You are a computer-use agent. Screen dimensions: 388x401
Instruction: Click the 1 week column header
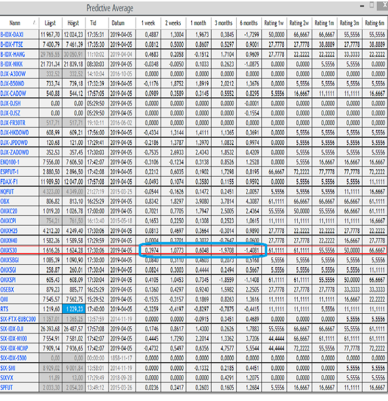(148, 23)
